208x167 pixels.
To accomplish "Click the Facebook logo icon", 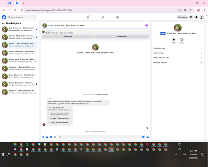I will pos(4,17).
